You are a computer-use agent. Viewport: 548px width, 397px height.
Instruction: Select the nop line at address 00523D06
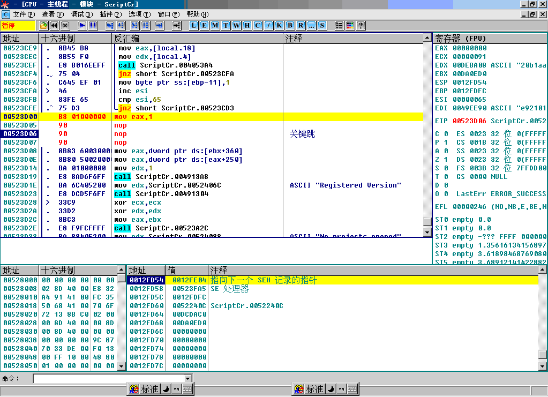click(120, 134)
